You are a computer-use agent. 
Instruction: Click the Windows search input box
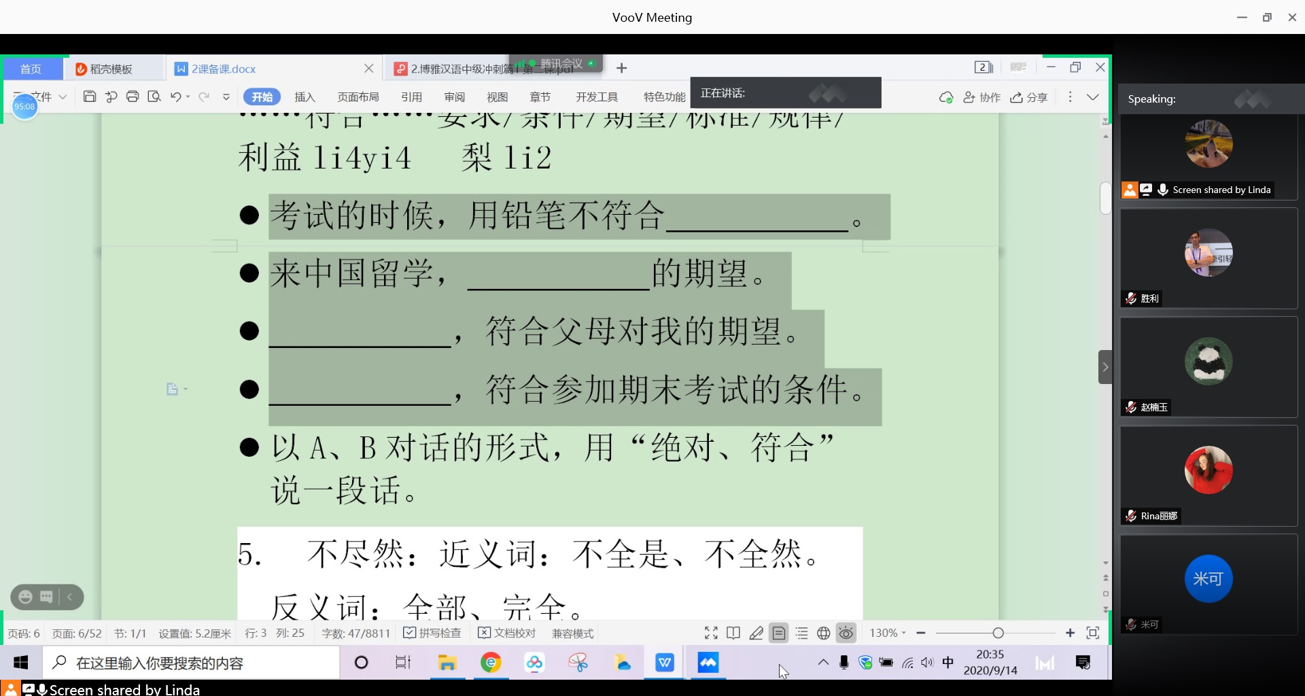(x=192, y=663)
